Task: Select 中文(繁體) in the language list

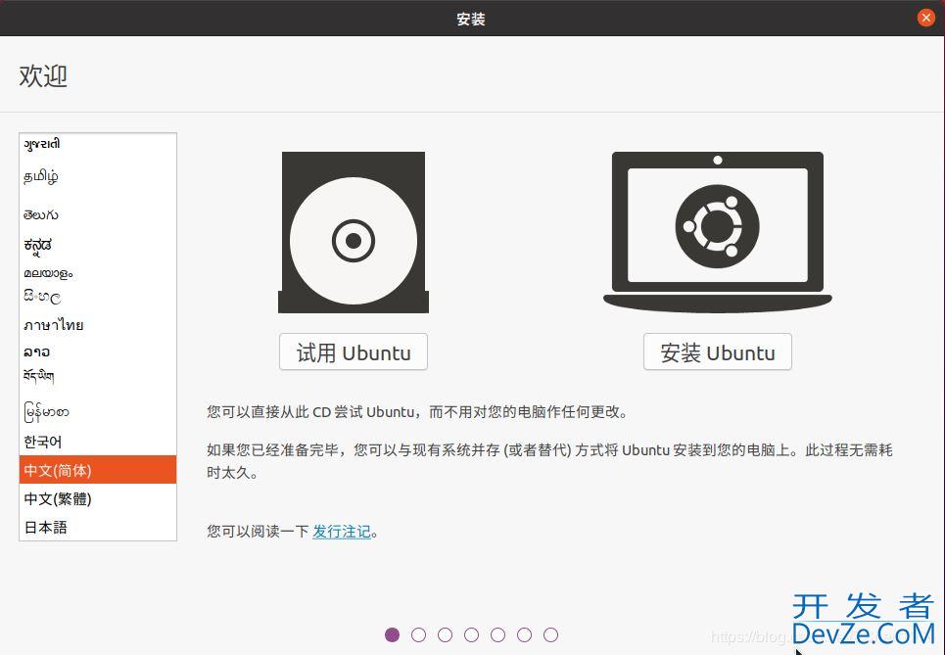Action: point(98,498)
